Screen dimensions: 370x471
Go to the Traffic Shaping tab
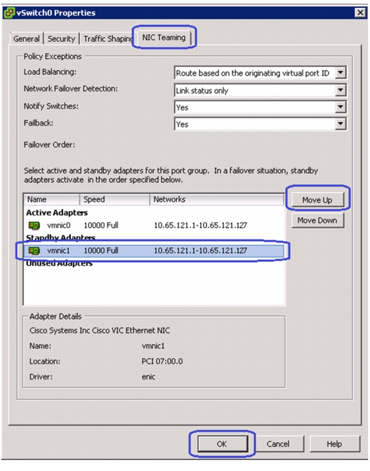point(107,38)
